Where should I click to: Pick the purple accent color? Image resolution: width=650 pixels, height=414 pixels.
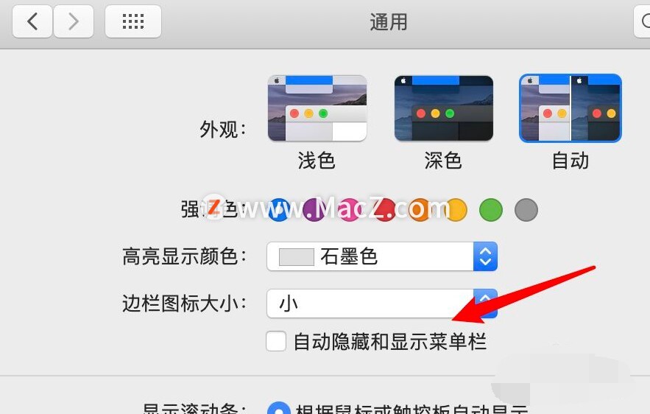(x=314, y=209)
